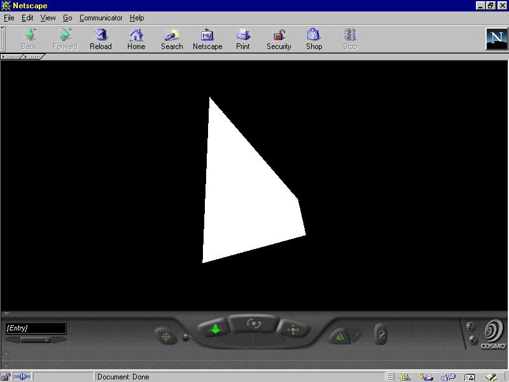Viewport: 509px width, 382px height.
Task: Click the online/offline connection plug icon
Action: [x=22, y=377]
